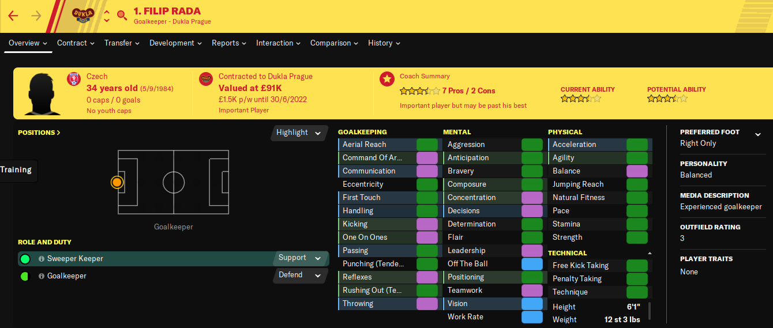Open the Contract menu
Image resolution: width=773 pixels, height=328 pixels.
76,43
